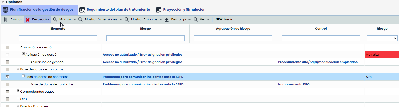Open Procedimiento alta/baja/modificación empleados link
Screen dimensions: 399x107
[318, 62]
